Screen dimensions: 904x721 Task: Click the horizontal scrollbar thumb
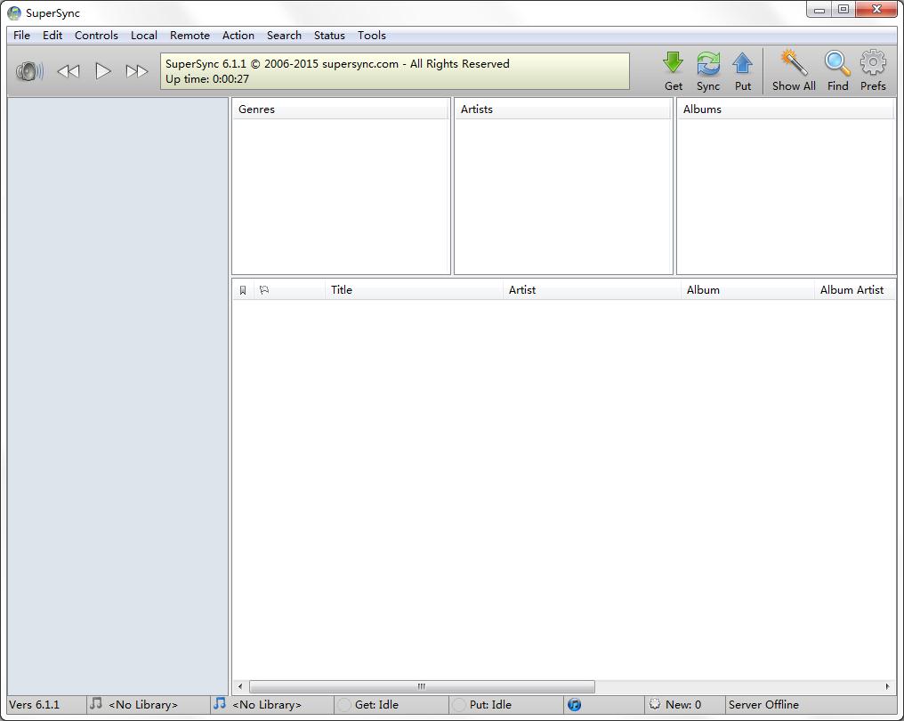tap(422, 686)
